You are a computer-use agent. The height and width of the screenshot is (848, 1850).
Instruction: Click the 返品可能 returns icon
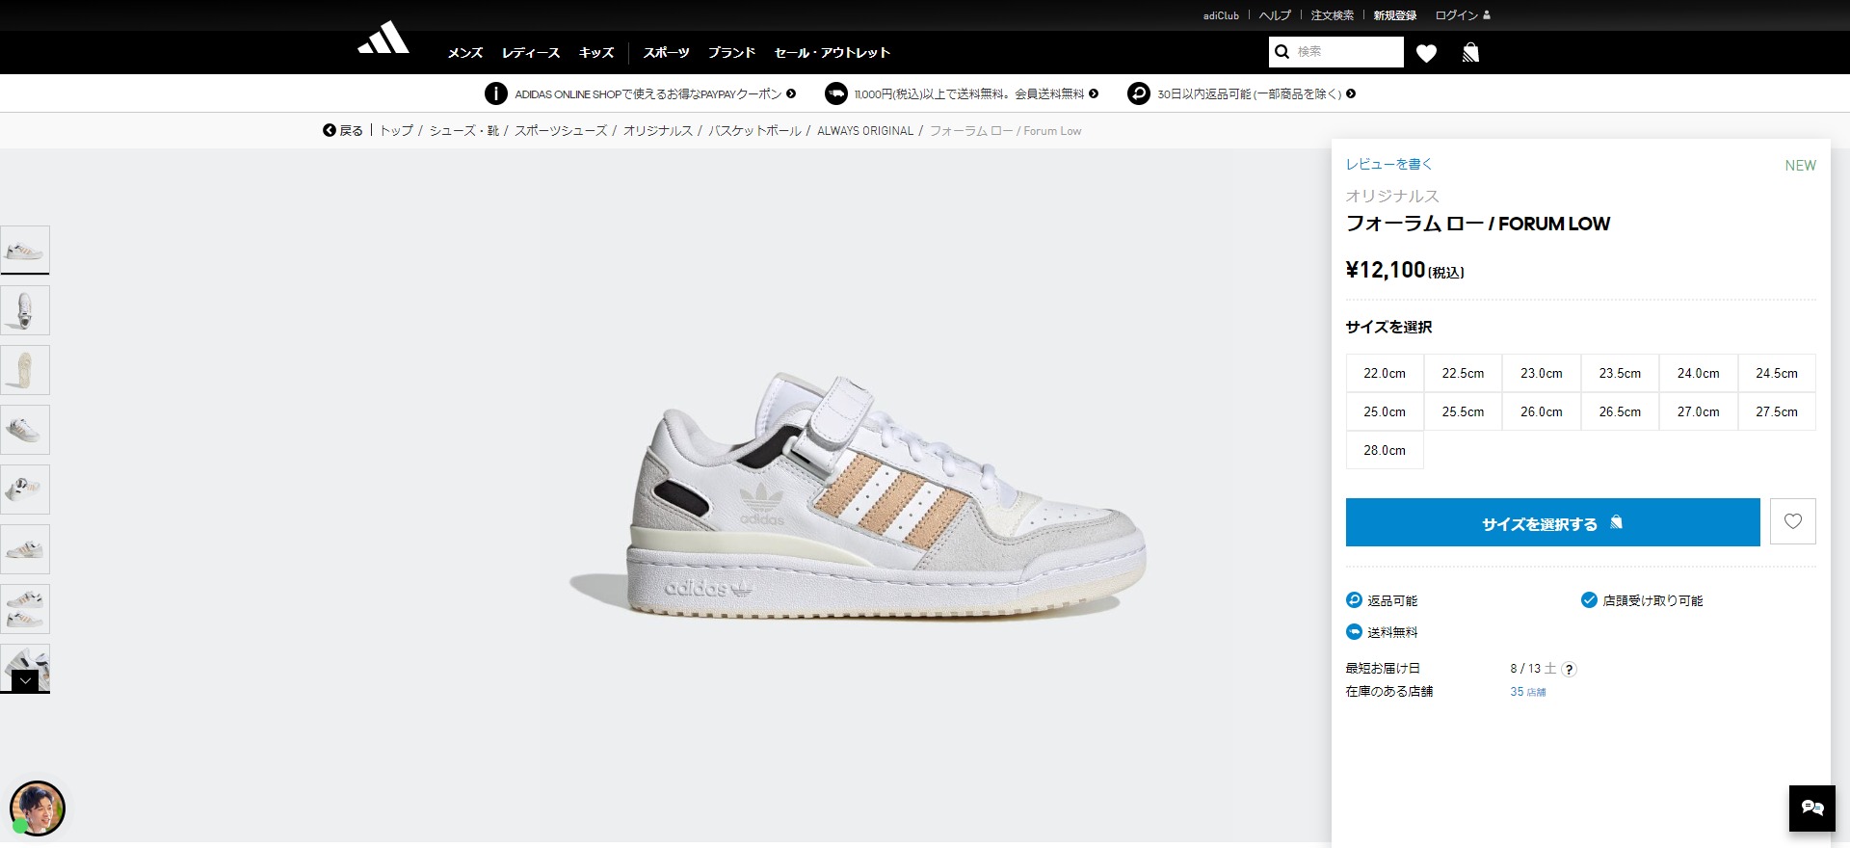[1354, 600]
